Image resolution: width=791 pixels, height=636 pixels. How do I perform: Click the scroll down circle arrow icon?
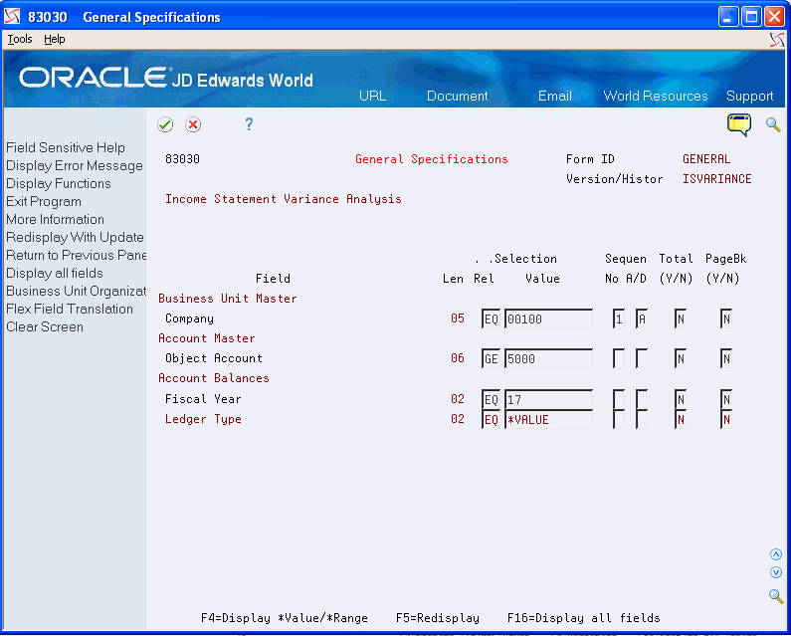point(776,572)
